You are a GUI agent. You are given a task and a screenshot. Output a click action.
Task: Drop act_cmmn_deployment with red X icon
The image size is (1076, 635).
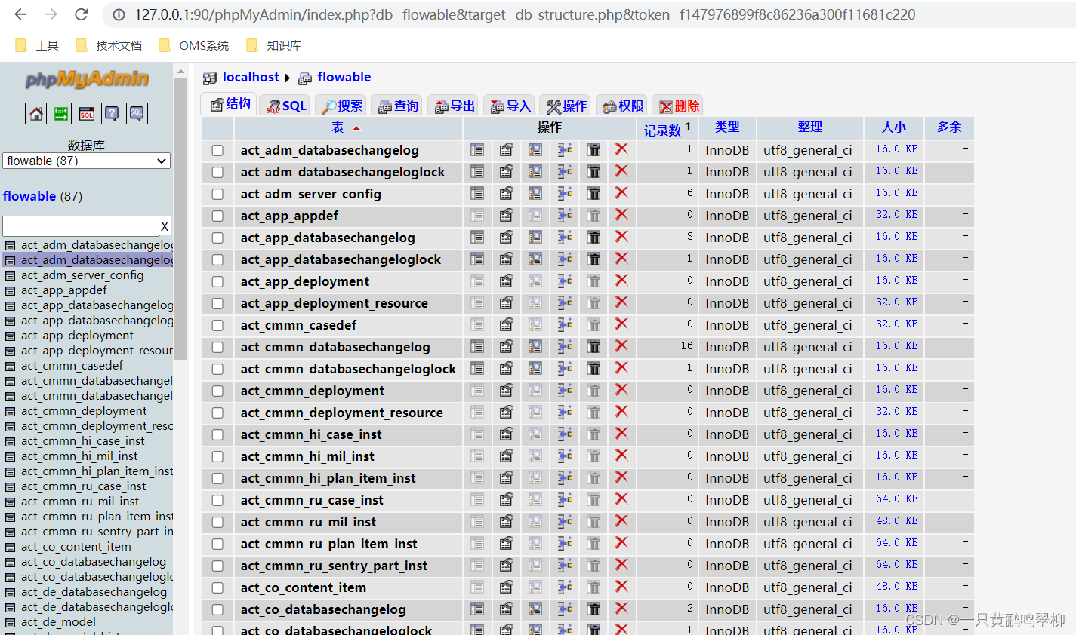[621, 390]
